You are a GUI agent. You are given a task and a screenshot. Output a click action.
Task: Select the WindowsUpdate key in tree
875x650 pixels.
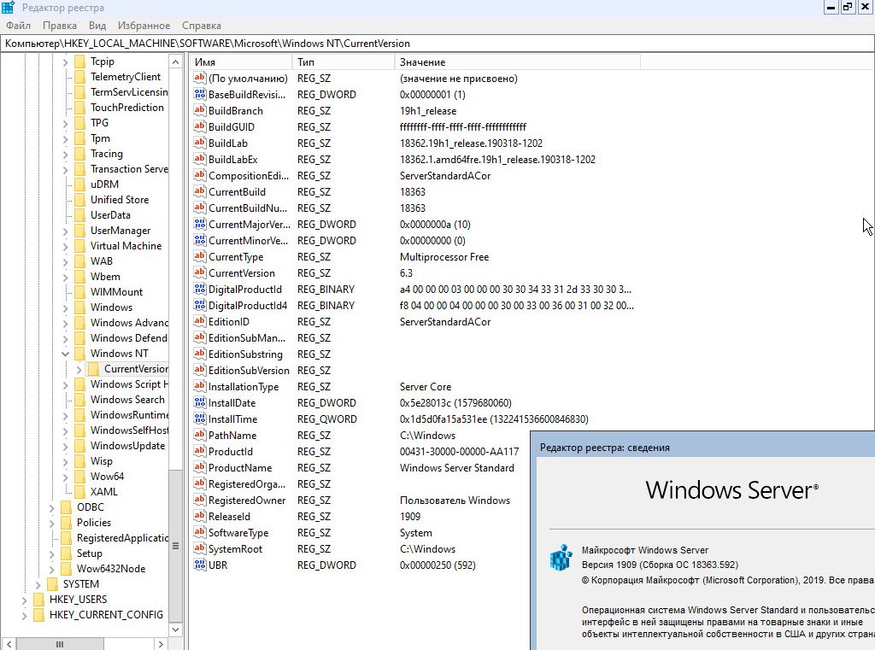128,446
